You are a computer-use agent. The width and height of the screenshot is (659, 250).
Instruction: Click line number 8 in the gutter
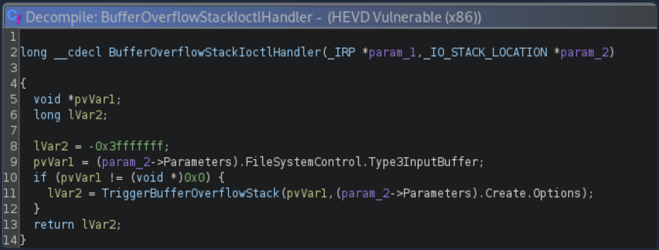coord(13,146)
